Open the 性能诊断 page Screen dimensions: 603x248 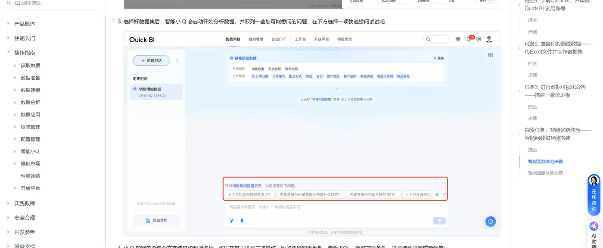[x=30, y=176]
